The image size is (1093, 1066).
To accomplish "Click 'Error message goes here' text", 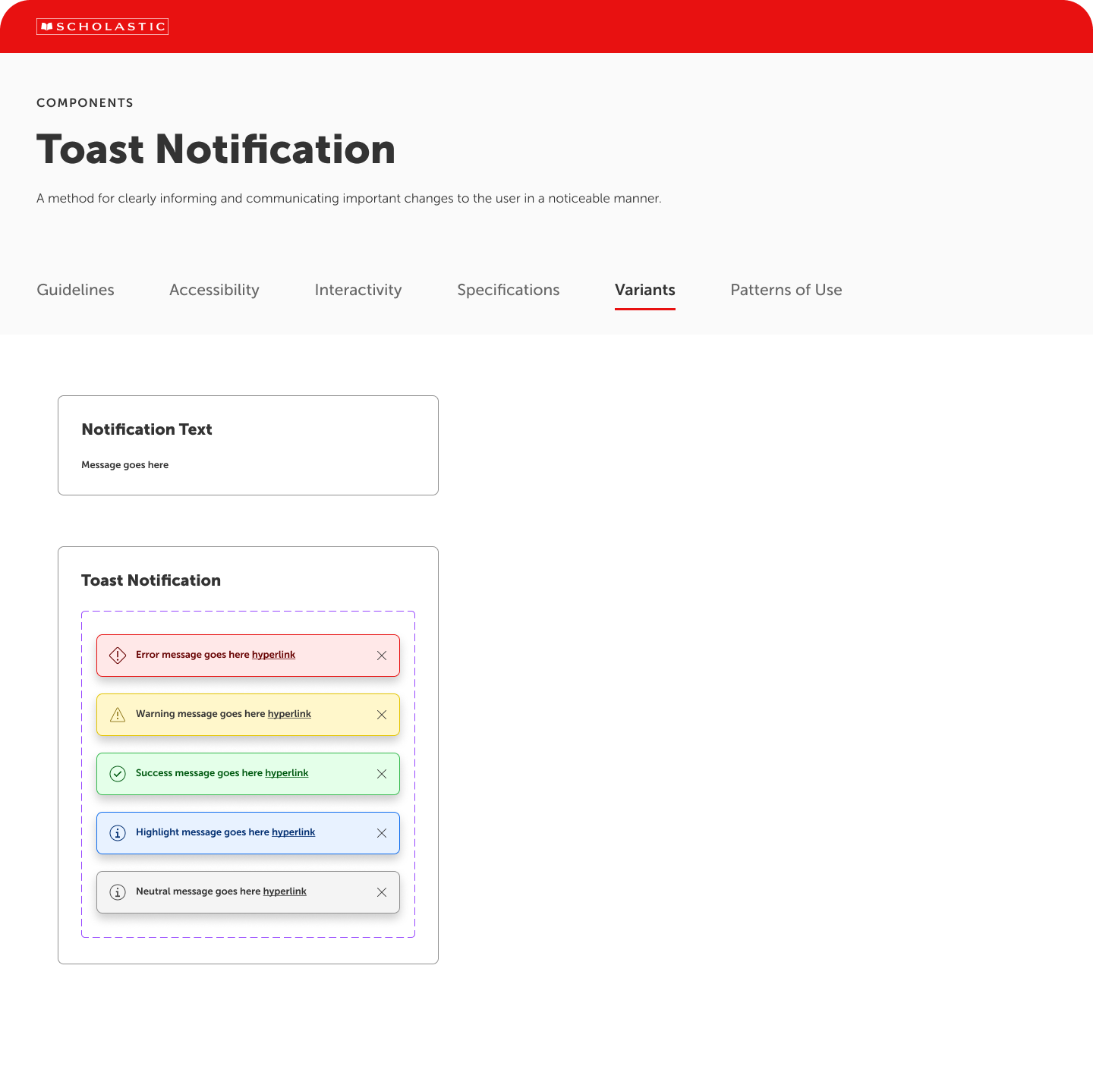I will pyautogui.click(x=193, y=655).
